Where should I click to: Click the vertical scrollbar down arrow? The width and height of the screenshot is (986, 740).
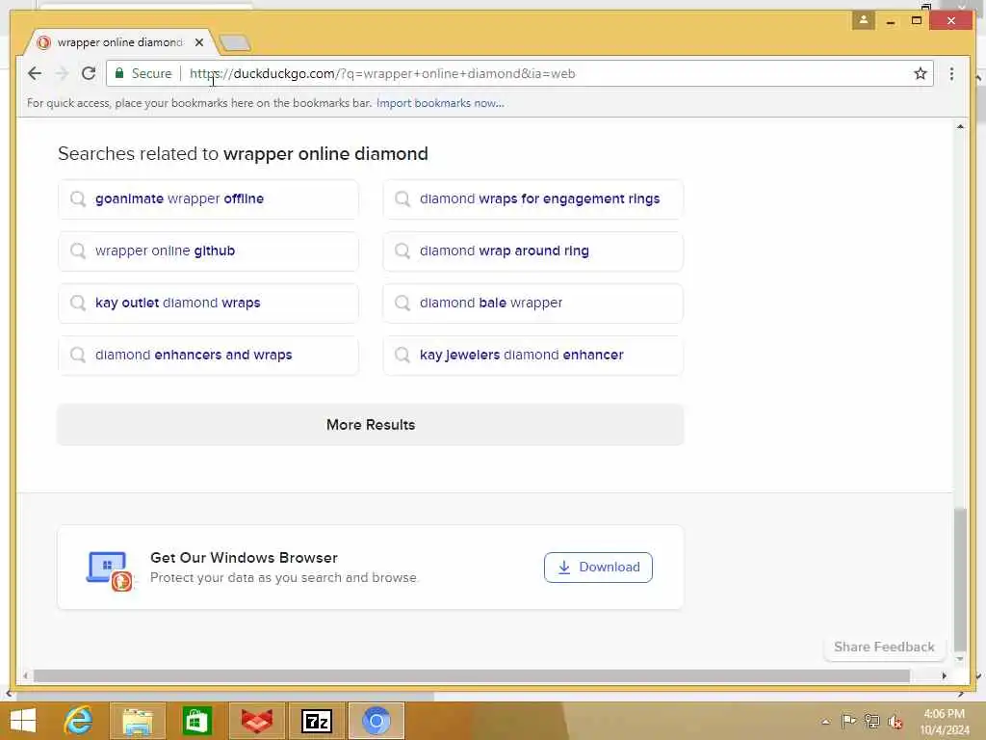[960, 659]
